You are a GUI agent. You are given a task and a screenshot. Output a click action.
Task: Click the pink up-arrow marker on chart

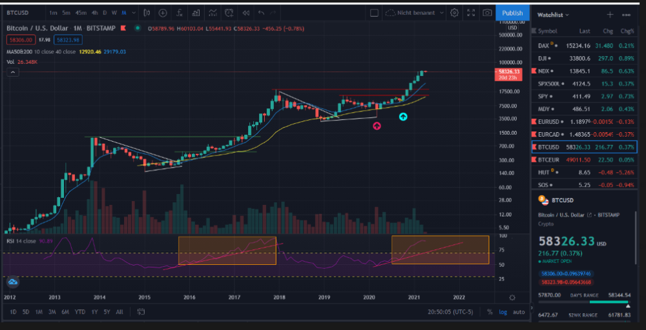[x=377, y=126]
